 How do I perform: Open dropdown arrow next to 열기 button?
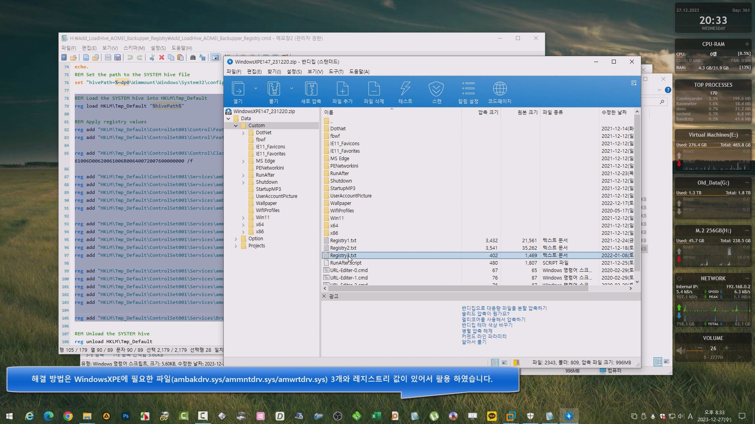[x=256, y=88]
